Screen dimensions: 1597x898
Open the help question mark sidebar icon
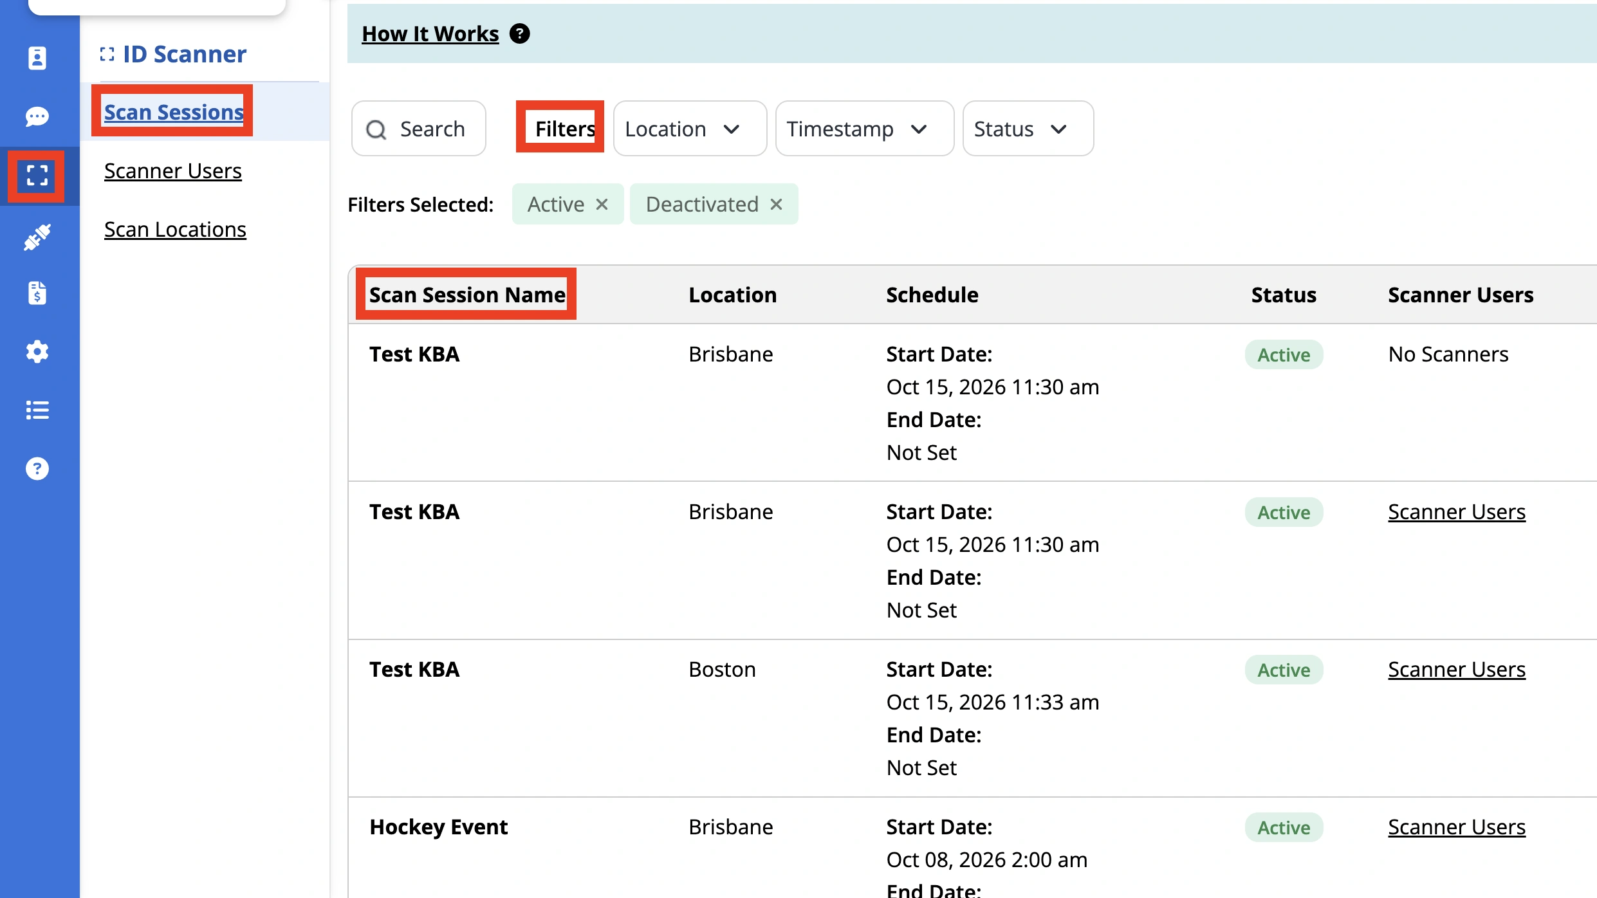tap(37, 468)
